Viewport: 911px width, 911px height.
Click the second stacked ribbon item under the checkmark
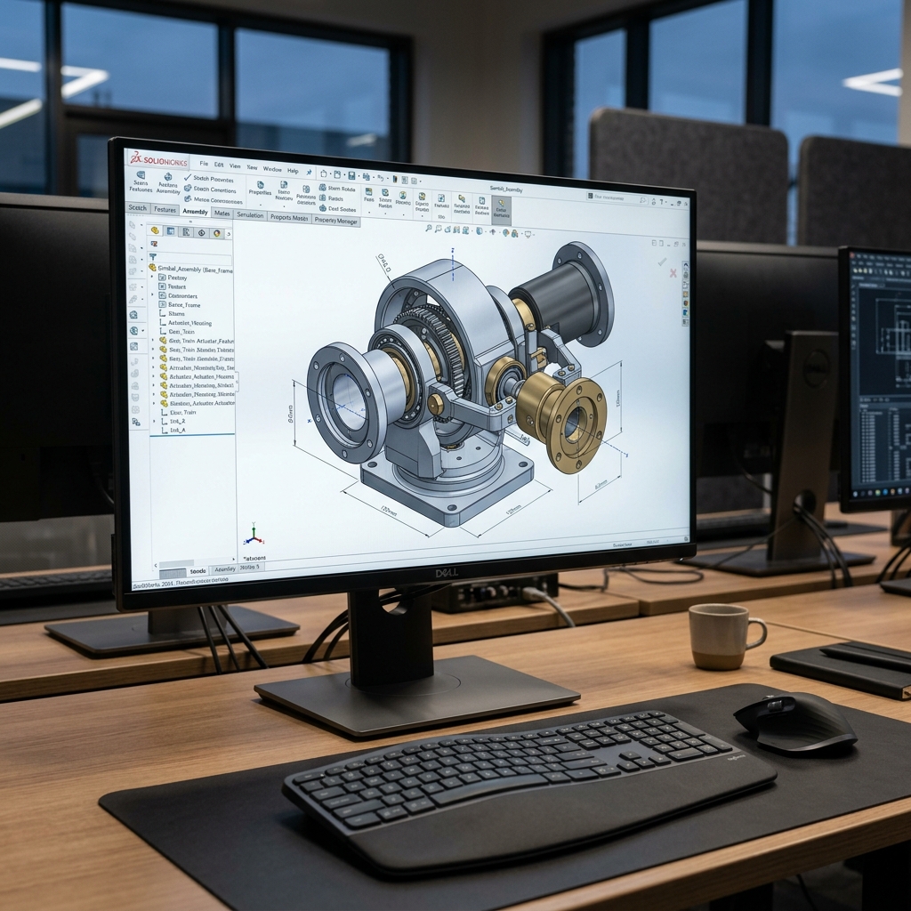pyautogui.click(x=210, y=189)
